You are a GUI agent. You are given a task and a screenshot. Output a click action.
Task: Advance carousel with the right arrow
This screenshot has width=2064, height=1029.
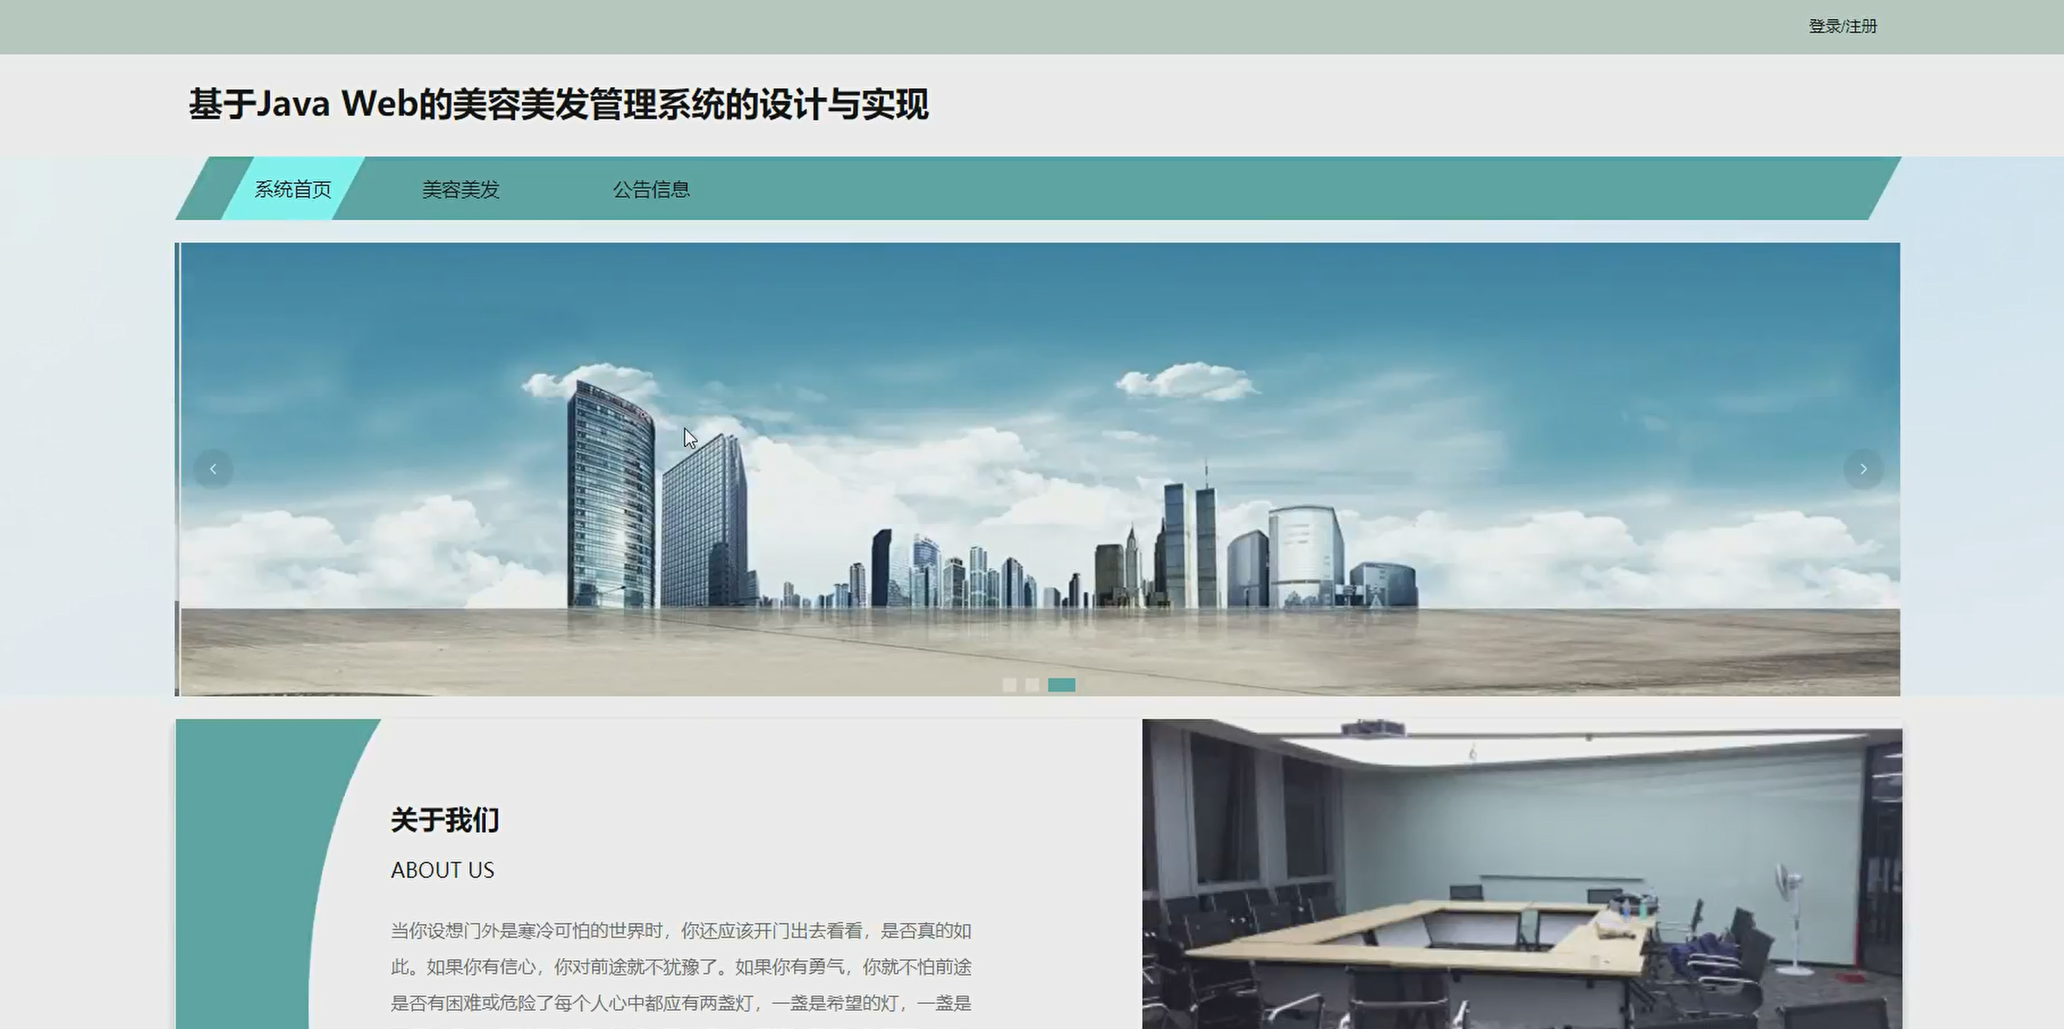pos(1864,470)
